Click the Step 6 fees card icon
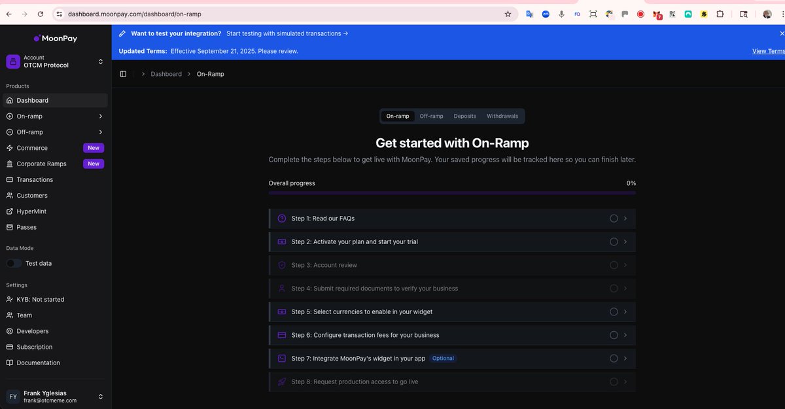 (282, 335)
